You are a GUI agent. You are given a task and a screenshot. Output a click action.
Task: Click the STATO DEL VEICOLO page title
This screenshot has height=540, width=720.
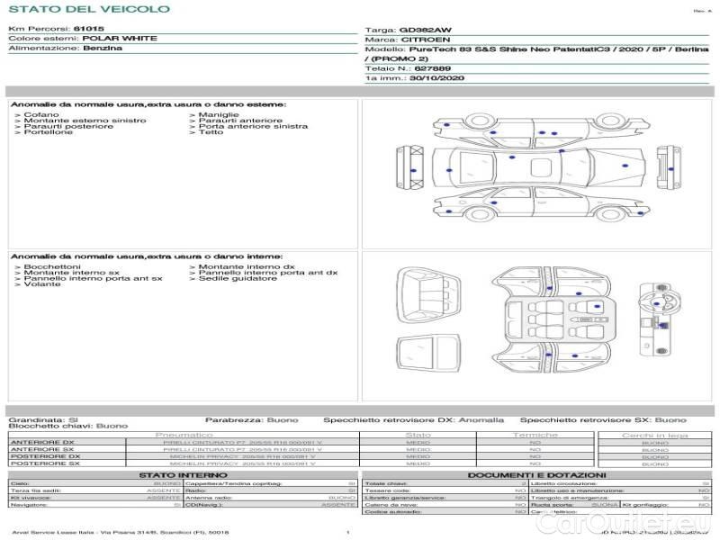click(88, 9)
